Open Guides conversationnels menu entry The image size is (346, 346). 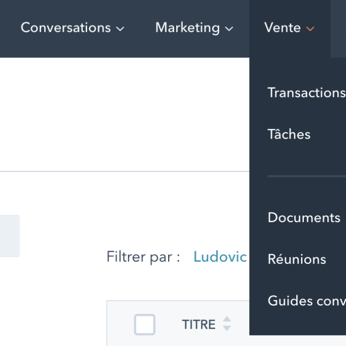click(307, 301)
